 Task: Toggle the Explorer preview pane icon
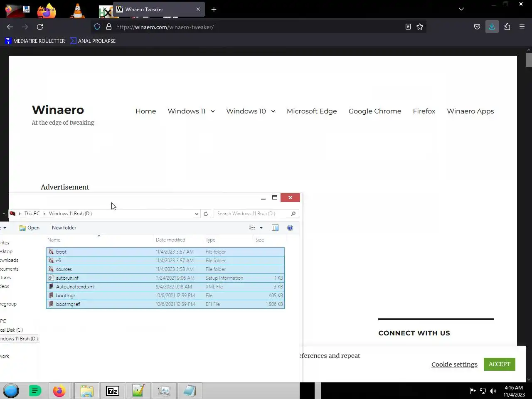[x=275, y=228]
